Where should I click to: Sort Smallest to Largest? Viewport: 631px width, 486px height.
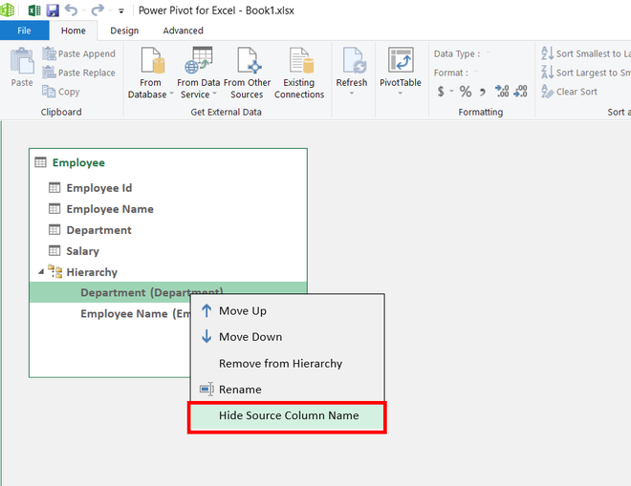pyautogui.click(x=586, y=53)
